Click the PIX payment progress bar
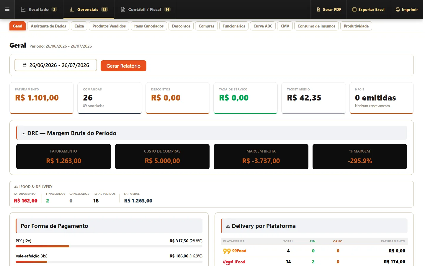425x266 pixels. point(109,246)
